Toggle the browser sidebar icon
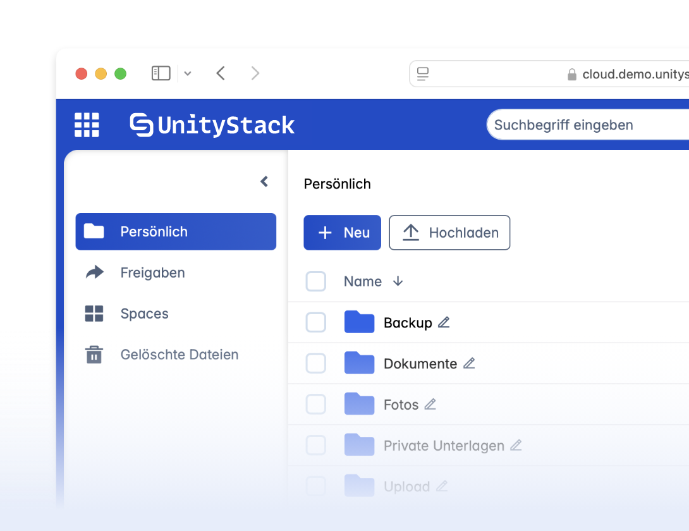The width and height of the screenshot is (689, 531). coord(161,73)
